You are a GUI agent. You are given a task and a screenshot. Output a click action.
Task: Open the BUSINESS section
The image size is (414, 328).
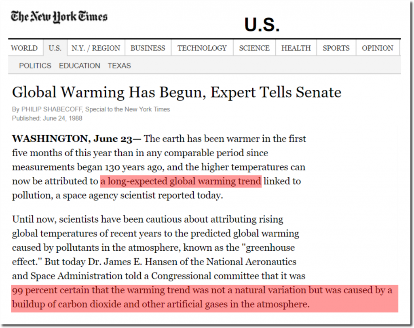[148, 48]
